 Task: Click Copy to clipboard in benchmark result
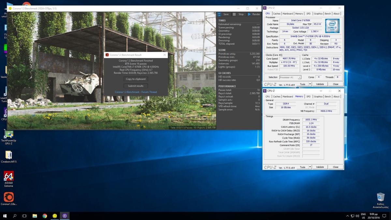tap(136, 79)
